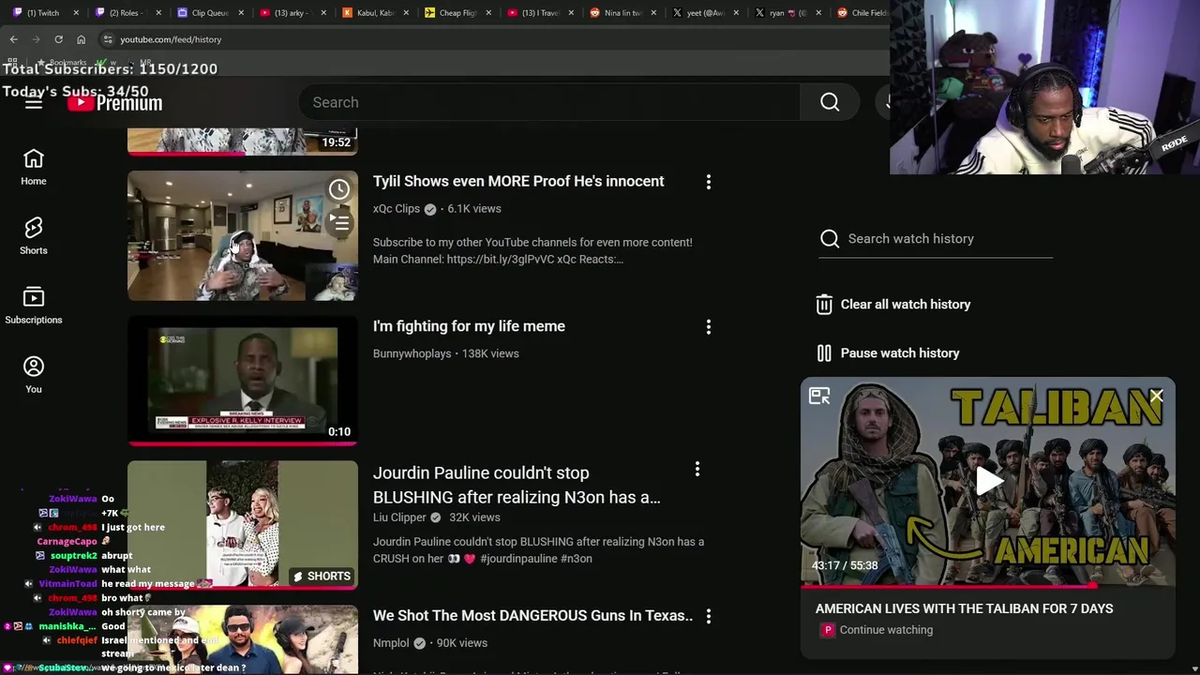The height and width of the screenshot is (675, 1200).
Task: Switch to the yeet X tab
Action: point(705,13)
